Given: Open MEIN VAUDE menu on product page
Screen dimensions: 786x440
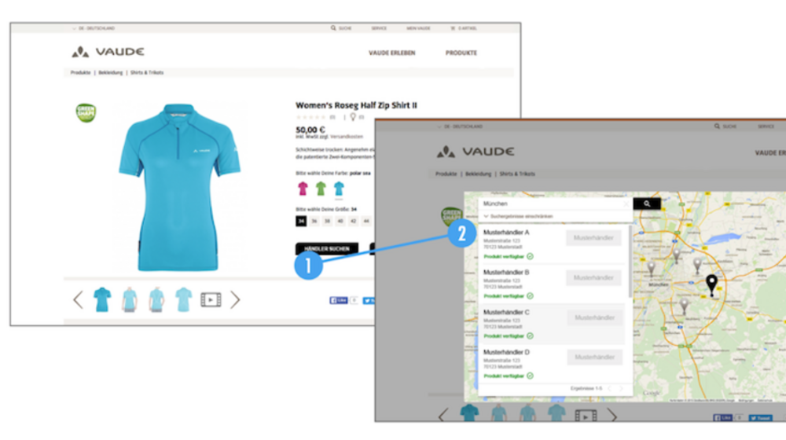Looking at the screenshot, I should (x=419, y=28).
